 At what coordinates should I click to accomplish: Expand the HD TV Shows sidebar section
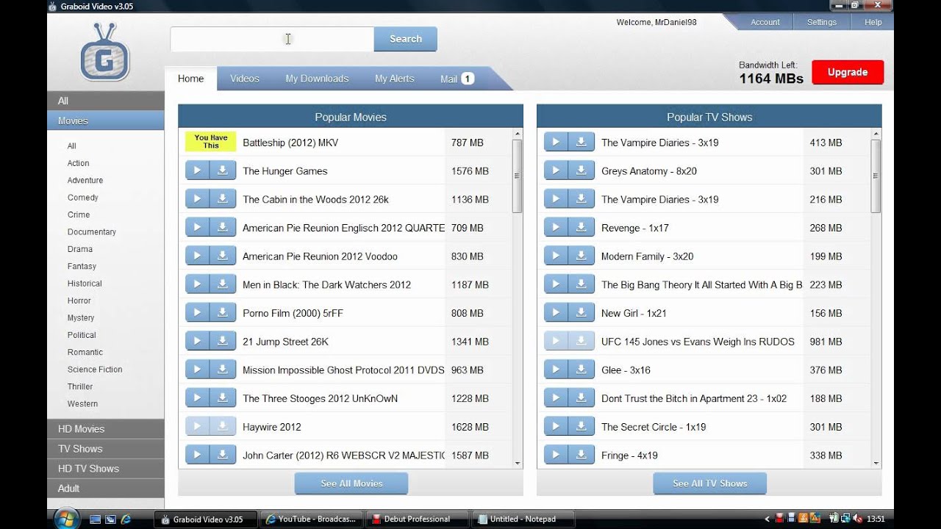(x=106, y=469)
